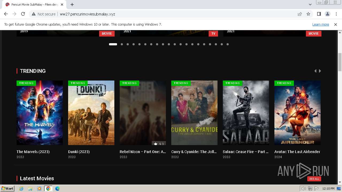342x192 pixels.
Task: Select the third carousel dot
Action: (128, 44)
